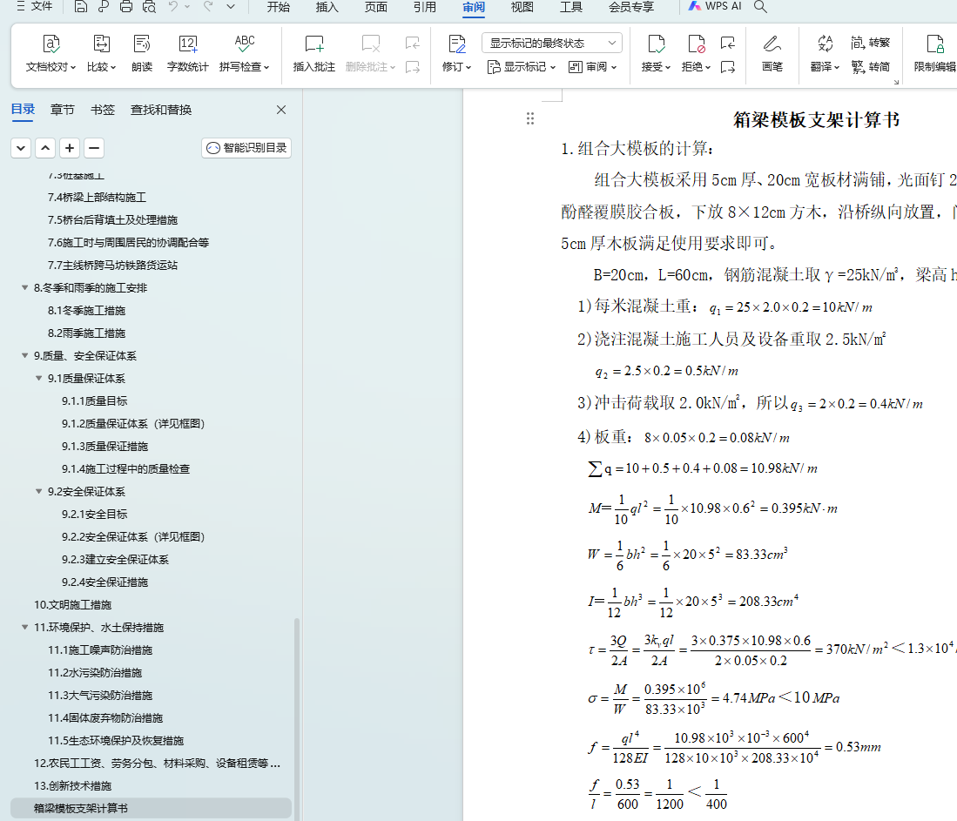Go to next change icon beside 拒绝
The width and height of the screenshot is (957, 821).
click(727, 67)
